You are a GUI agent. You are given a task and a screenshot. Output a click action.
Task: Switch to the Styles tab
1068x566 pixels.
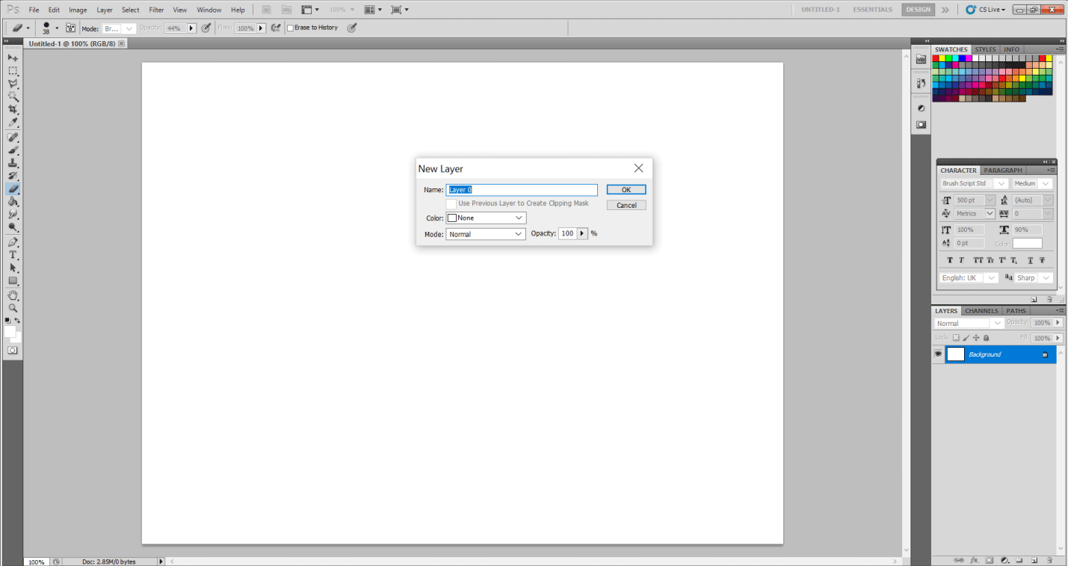tap(985, 49)
